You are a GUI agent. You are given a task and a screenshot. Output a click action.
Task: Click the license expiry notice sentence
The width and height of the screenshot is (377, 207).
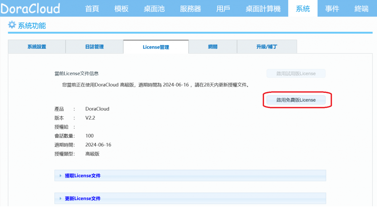(x=156, y=85)
